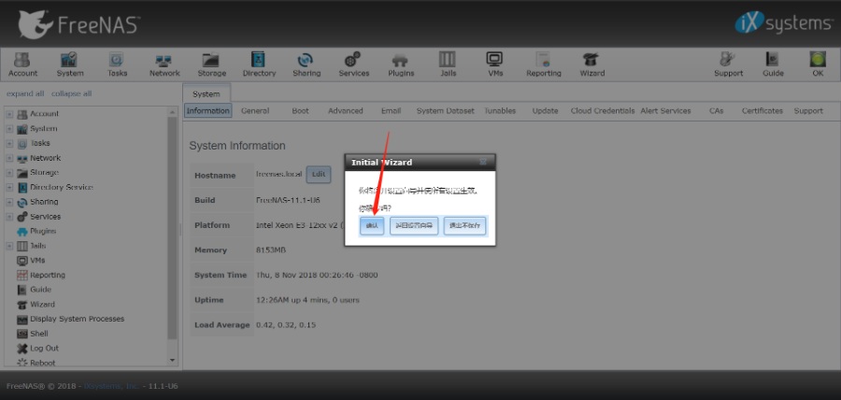Open Tasks from the top toolbar
841x400 pixels.
[x=117, y=64]
